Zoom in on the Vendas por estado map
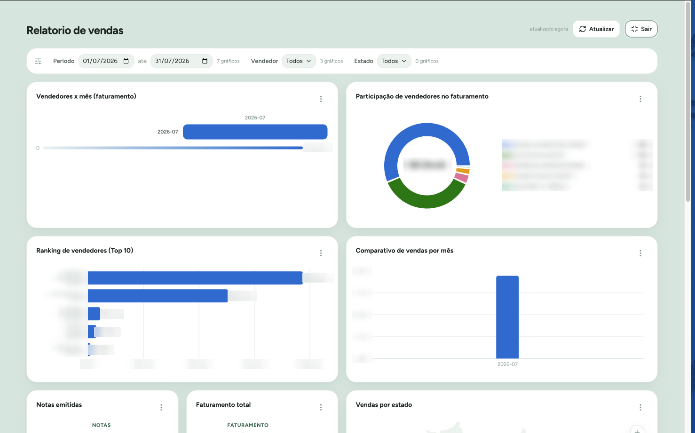 click(637, 430)
